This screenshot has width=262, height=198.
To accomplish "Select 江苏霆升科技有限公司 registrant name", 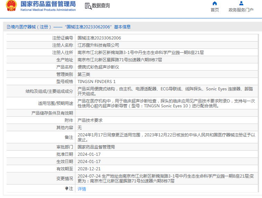I will 98,45.
